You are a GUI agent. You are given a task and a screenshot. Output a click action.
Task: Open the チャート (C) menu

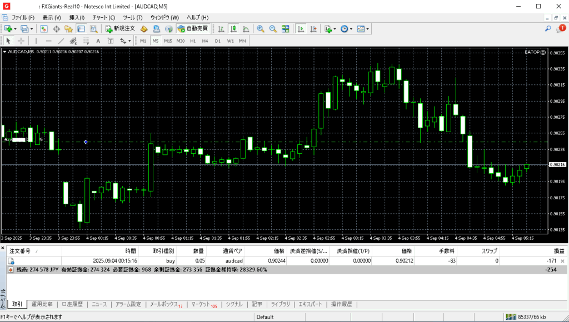103,18
